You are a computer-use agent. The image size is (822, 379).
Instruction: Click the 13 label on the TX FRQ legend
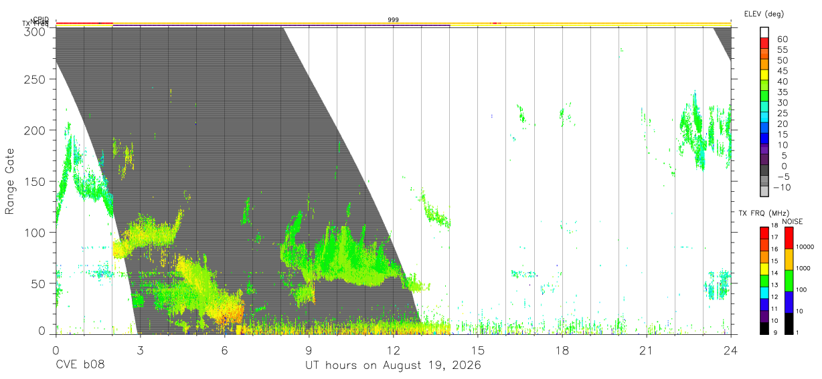(x=774, y=285)
